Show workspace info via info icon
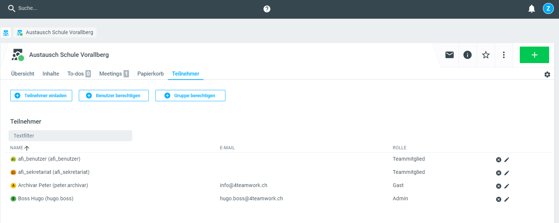The image size is (559, 223). click(467, 55)
